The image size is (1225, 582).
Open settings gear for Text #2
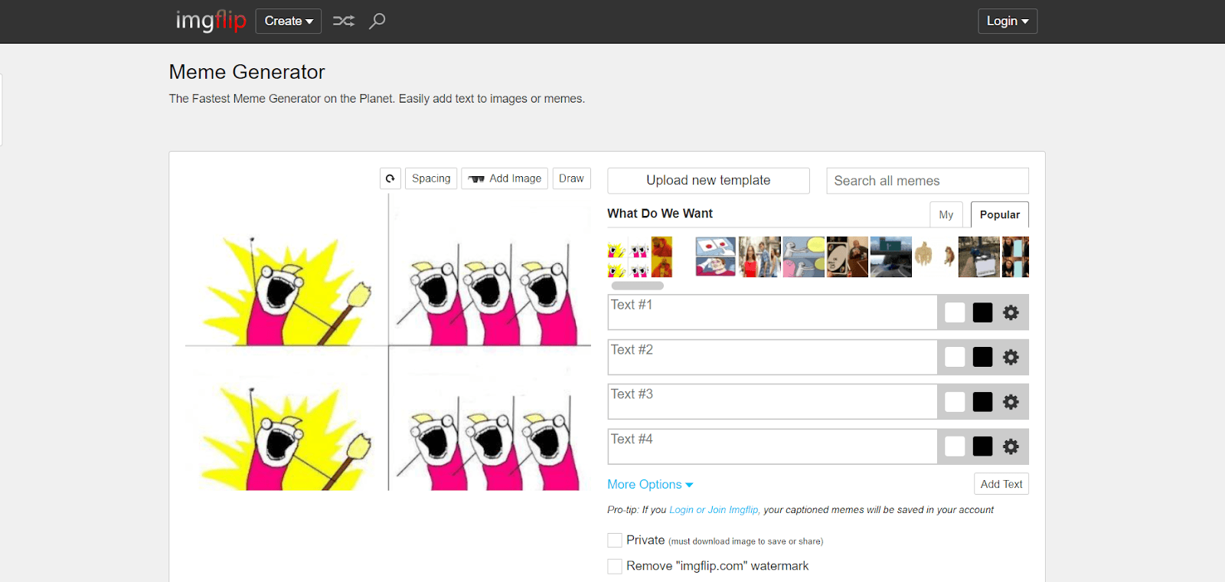[x=1011, y=357]
